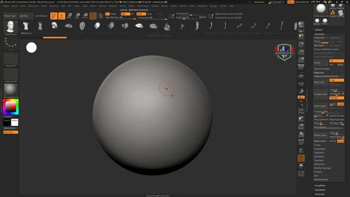
Task: Toggle Sculptris Pro icon next to Gizmo
Action: pyautogui.click(x=101, y=16)
